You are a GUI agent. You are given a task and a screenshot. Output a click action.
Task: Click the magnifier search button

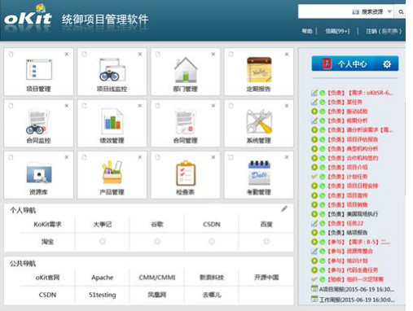click(401, 12)
